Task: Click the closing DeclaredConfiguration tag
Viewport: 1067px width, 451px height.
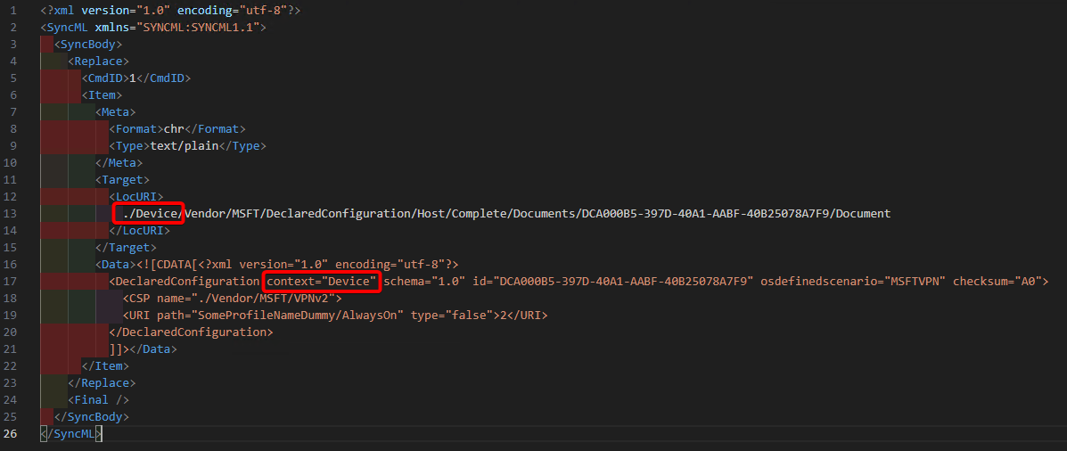Action: click(192, 332)
